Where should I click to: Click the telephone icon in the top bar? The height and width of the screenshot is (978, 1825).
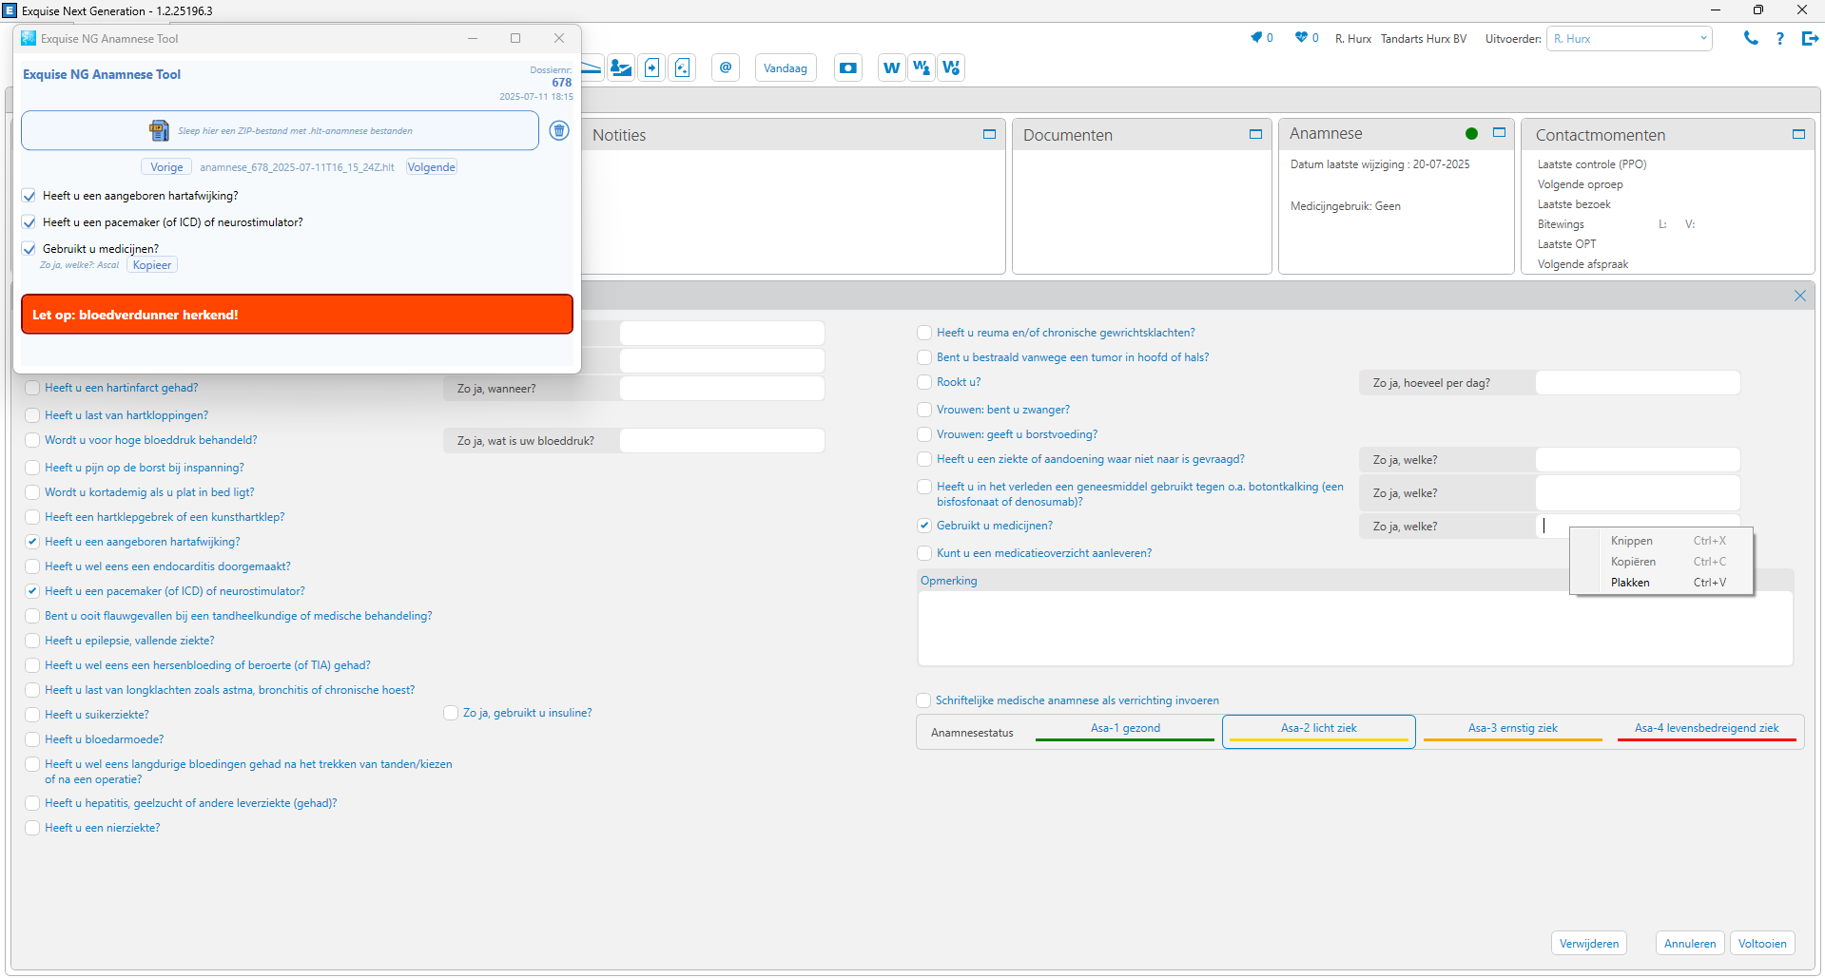1751,38
